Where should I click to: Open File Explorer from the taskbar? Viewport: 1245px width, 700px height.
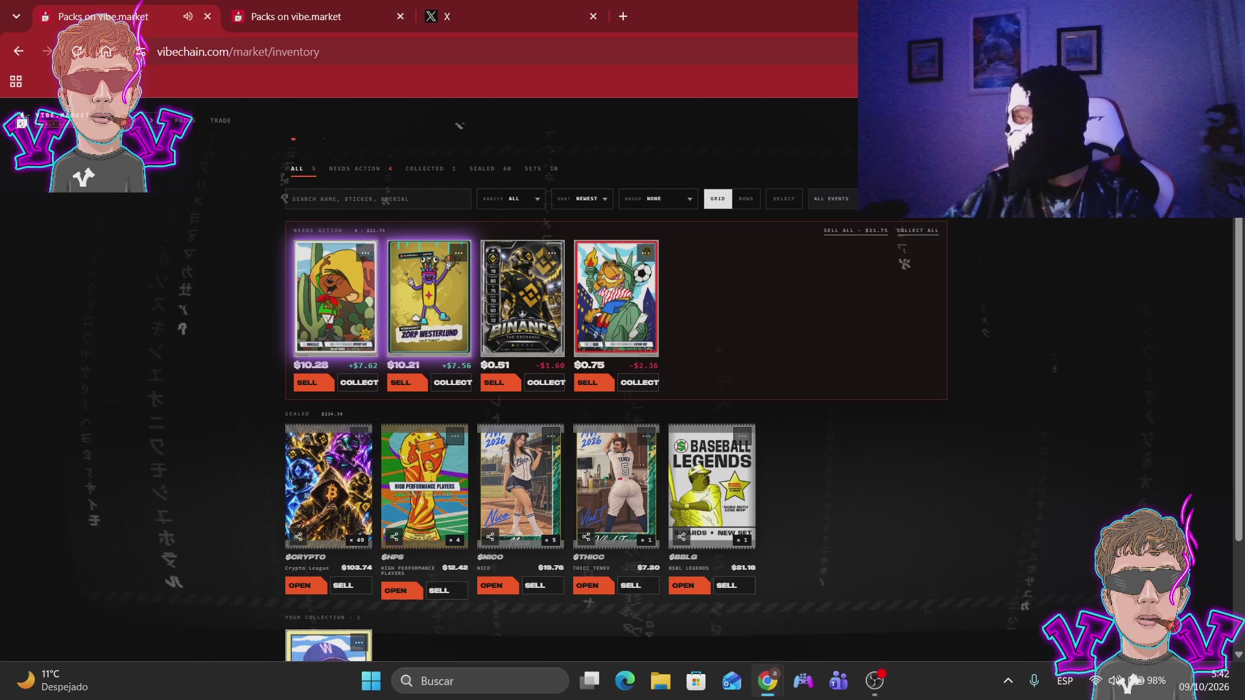point(660,681)
